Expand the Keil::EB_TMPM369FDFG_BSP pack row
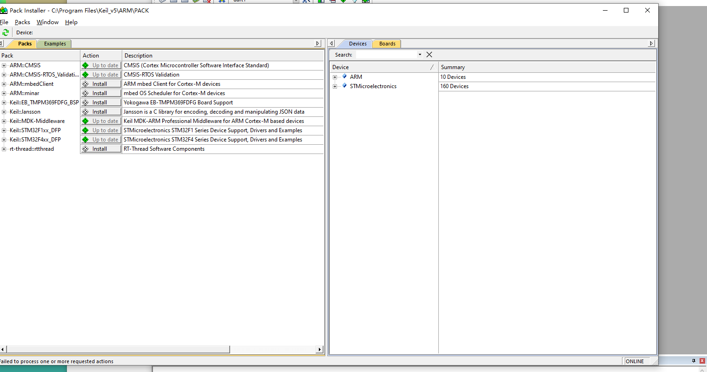 tap(4, 103)
